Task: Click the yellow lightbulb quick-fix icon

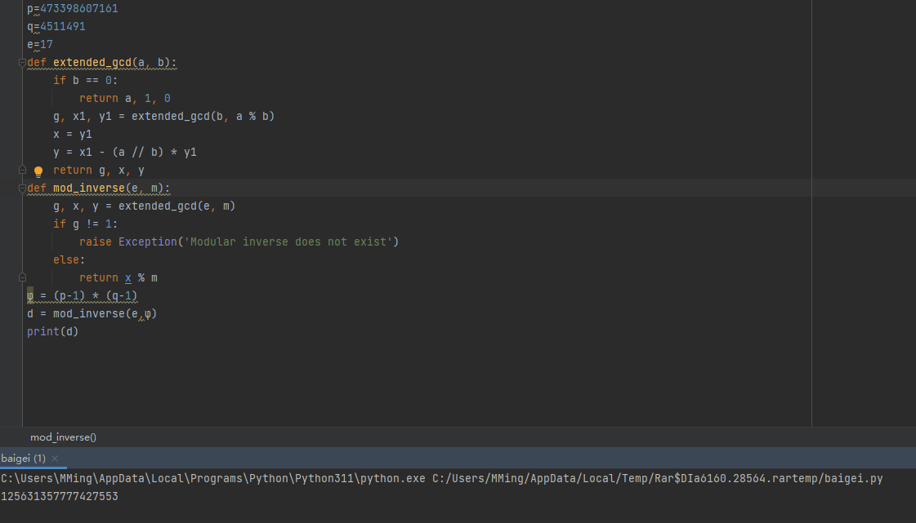Action: (x=38, y=171)
